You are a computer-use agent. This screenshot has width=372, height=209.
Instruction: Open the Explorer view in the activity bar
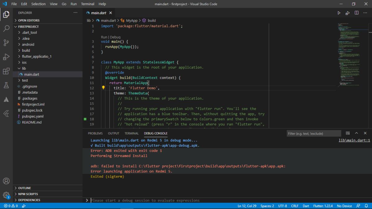6,14
